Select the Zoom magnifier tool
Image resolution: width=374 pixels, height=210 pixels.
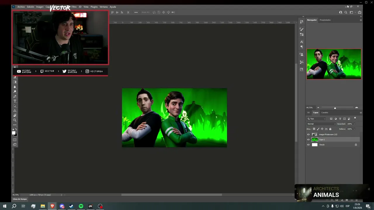click(x=15, y=120)
